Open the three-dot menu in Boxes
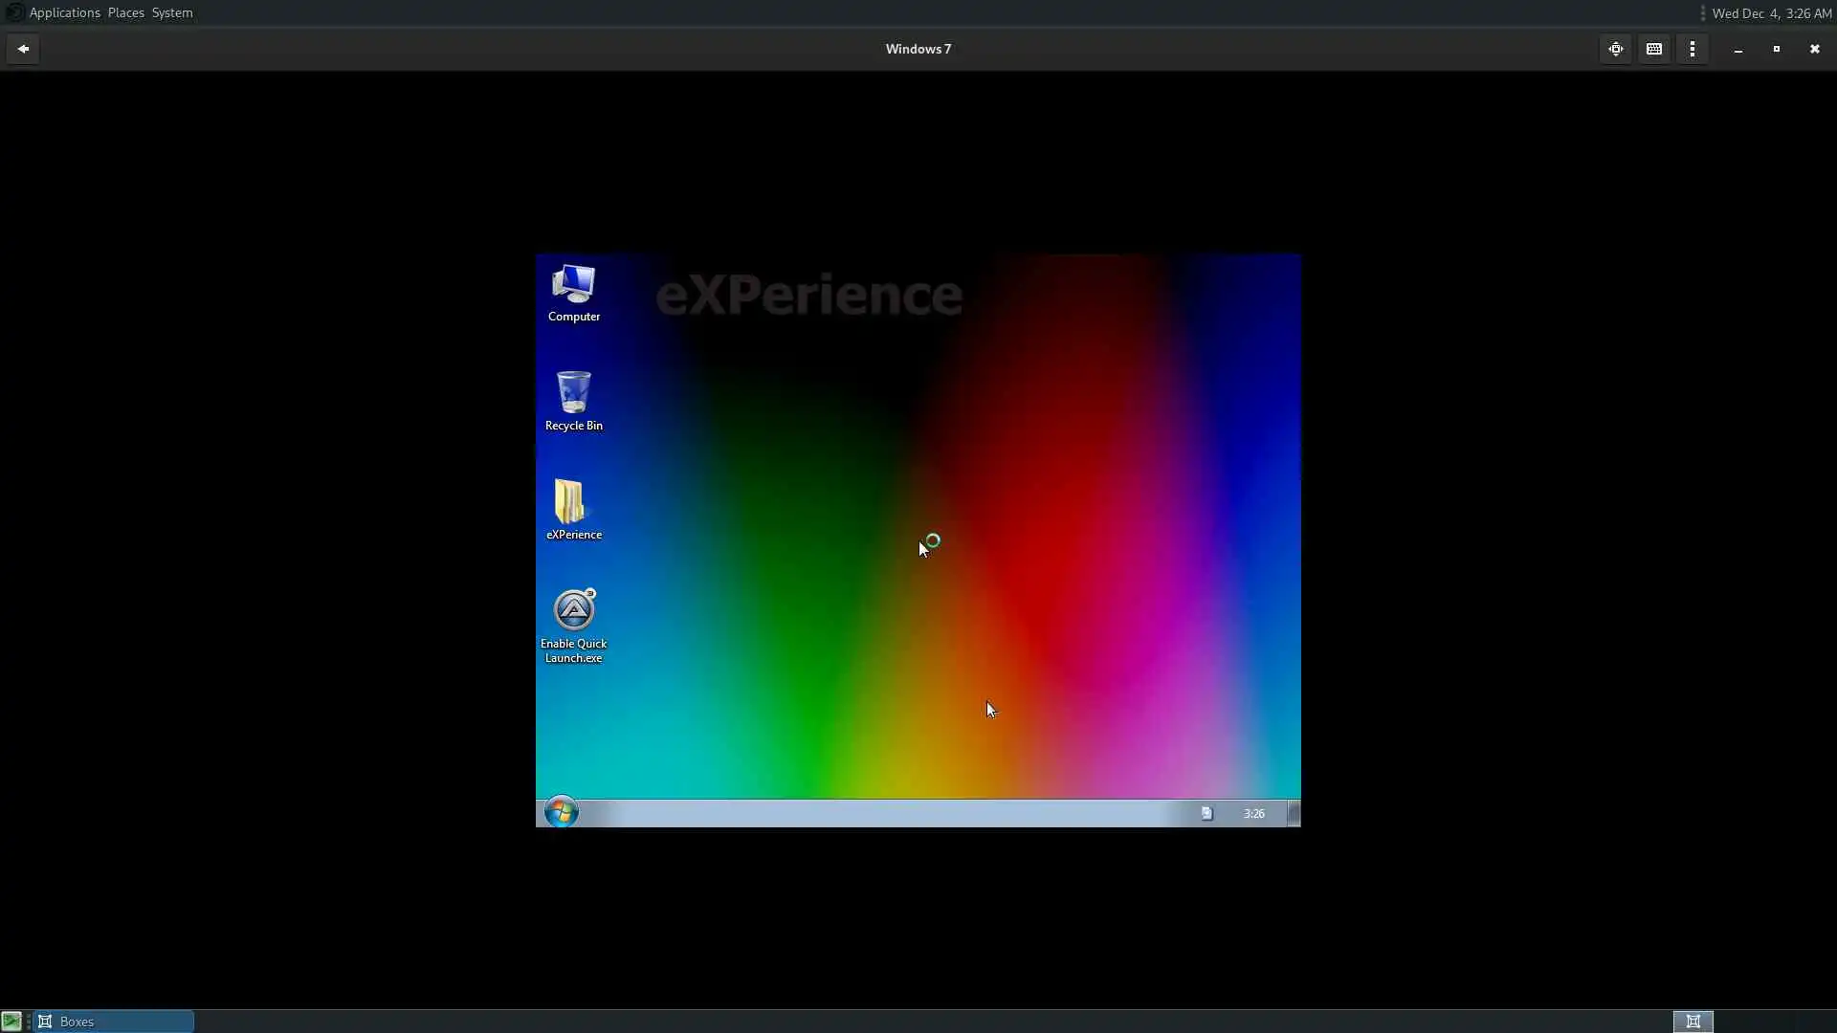The image size is (1837, 1033). [x=1693, y=49]
